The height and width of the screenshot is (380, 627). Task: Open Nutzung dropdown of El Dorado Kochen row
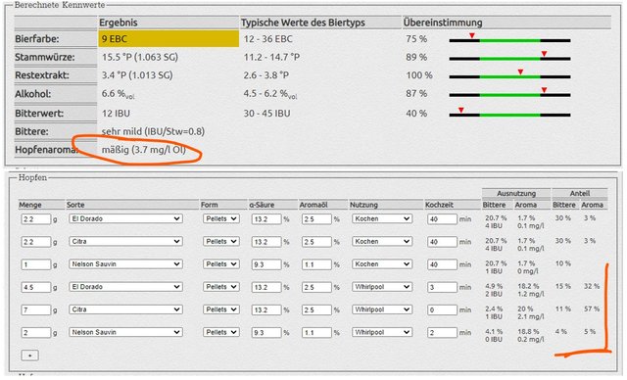[382, 219]
